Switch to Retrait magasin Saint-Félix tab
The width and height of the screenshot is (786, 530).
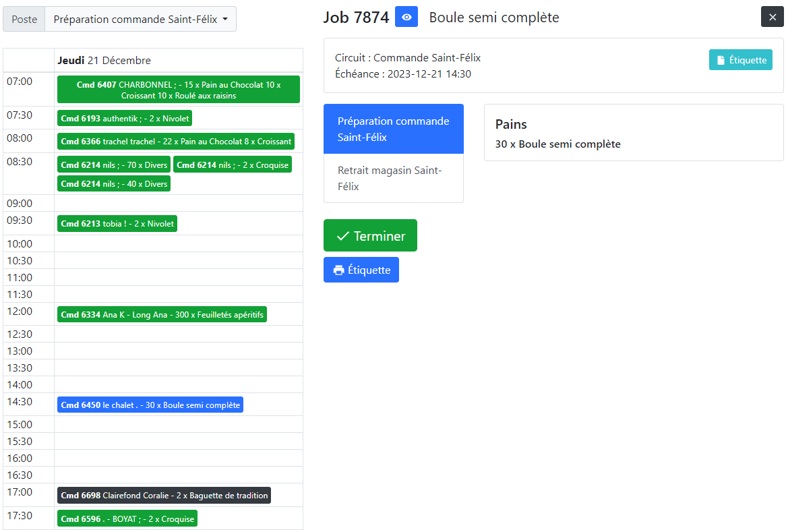point(393,178)
